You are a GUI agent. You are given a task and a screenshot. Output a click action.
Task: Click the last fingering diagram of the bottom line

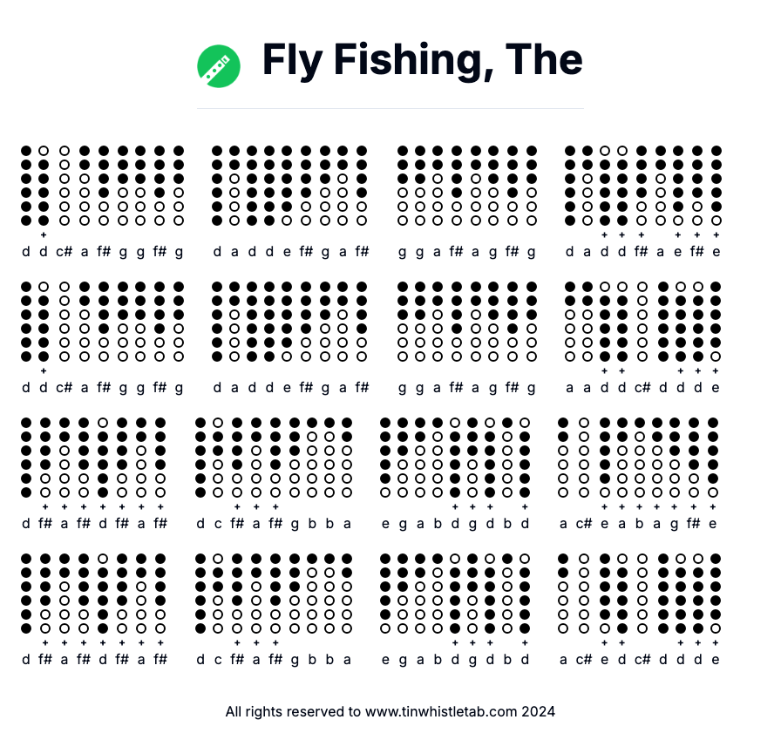716,594
